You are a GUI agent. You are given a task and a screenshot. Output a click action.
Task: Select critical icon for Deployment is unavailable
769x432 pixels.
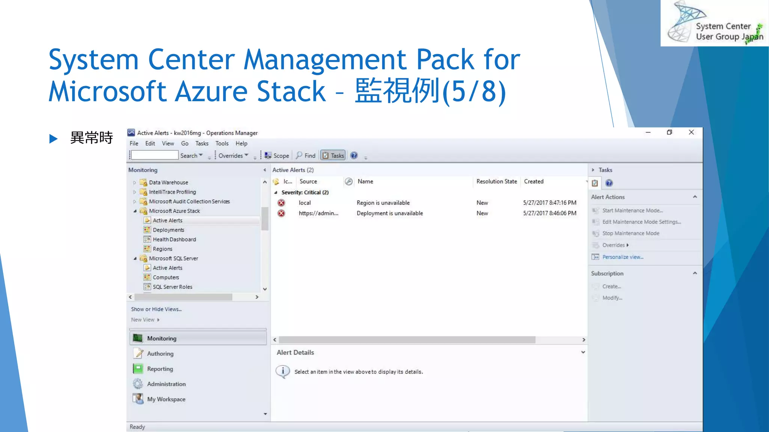coord(281,213)
